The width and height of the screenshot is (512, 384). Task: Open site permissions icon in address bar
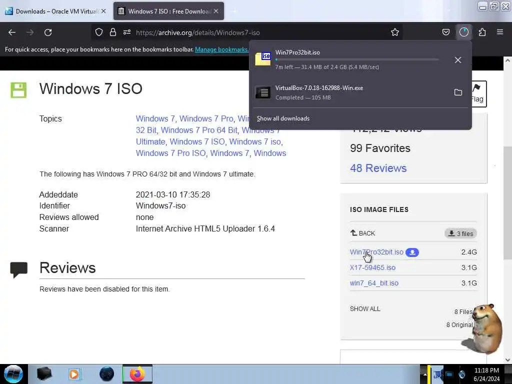coord(127,32)
